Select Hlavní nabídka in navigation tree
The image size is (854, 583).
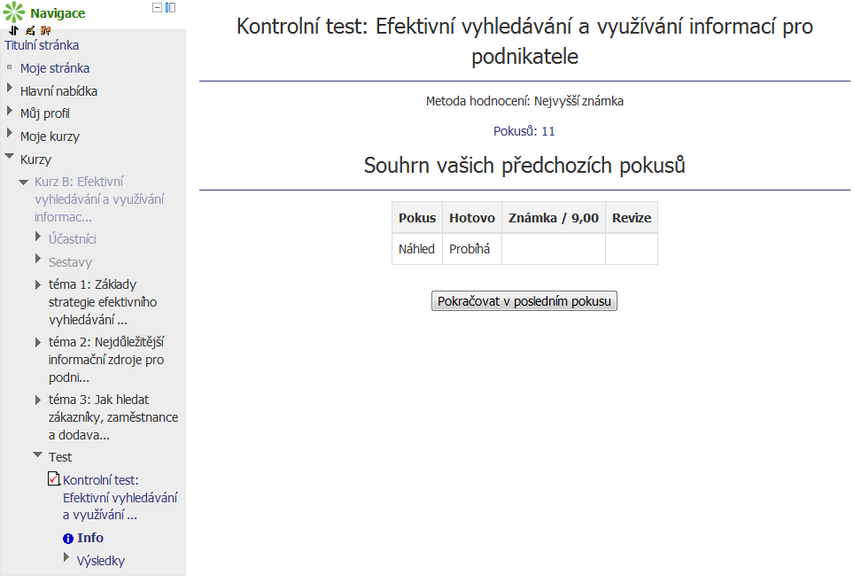58,91
